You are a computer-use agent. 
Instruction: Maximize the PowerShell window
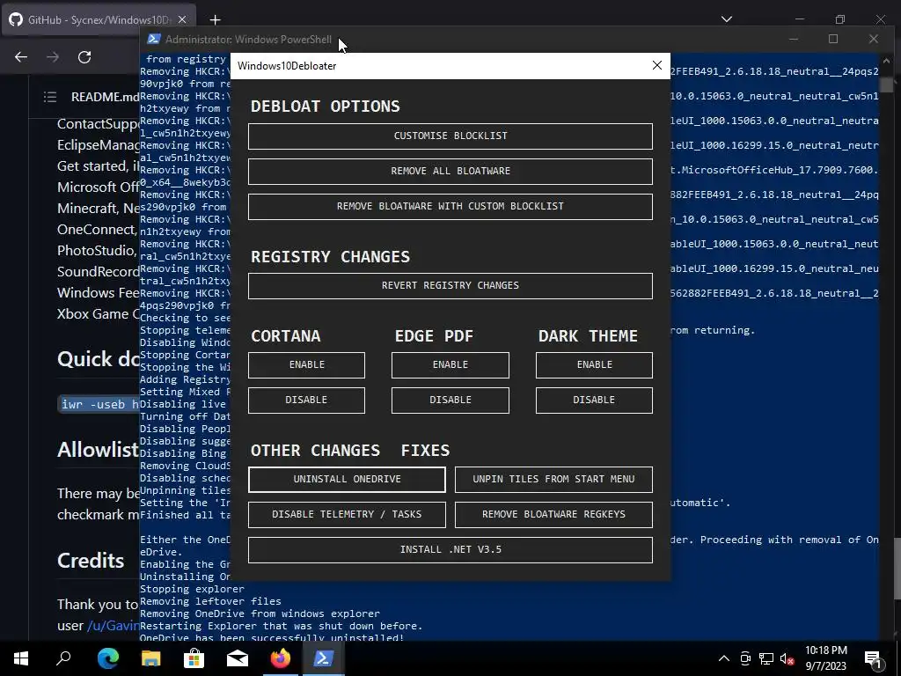pos(833,39)
